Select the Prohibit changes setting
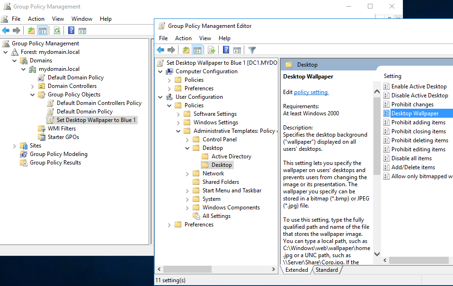Screen dimensions: 453x286 click(x=412, y=104)
